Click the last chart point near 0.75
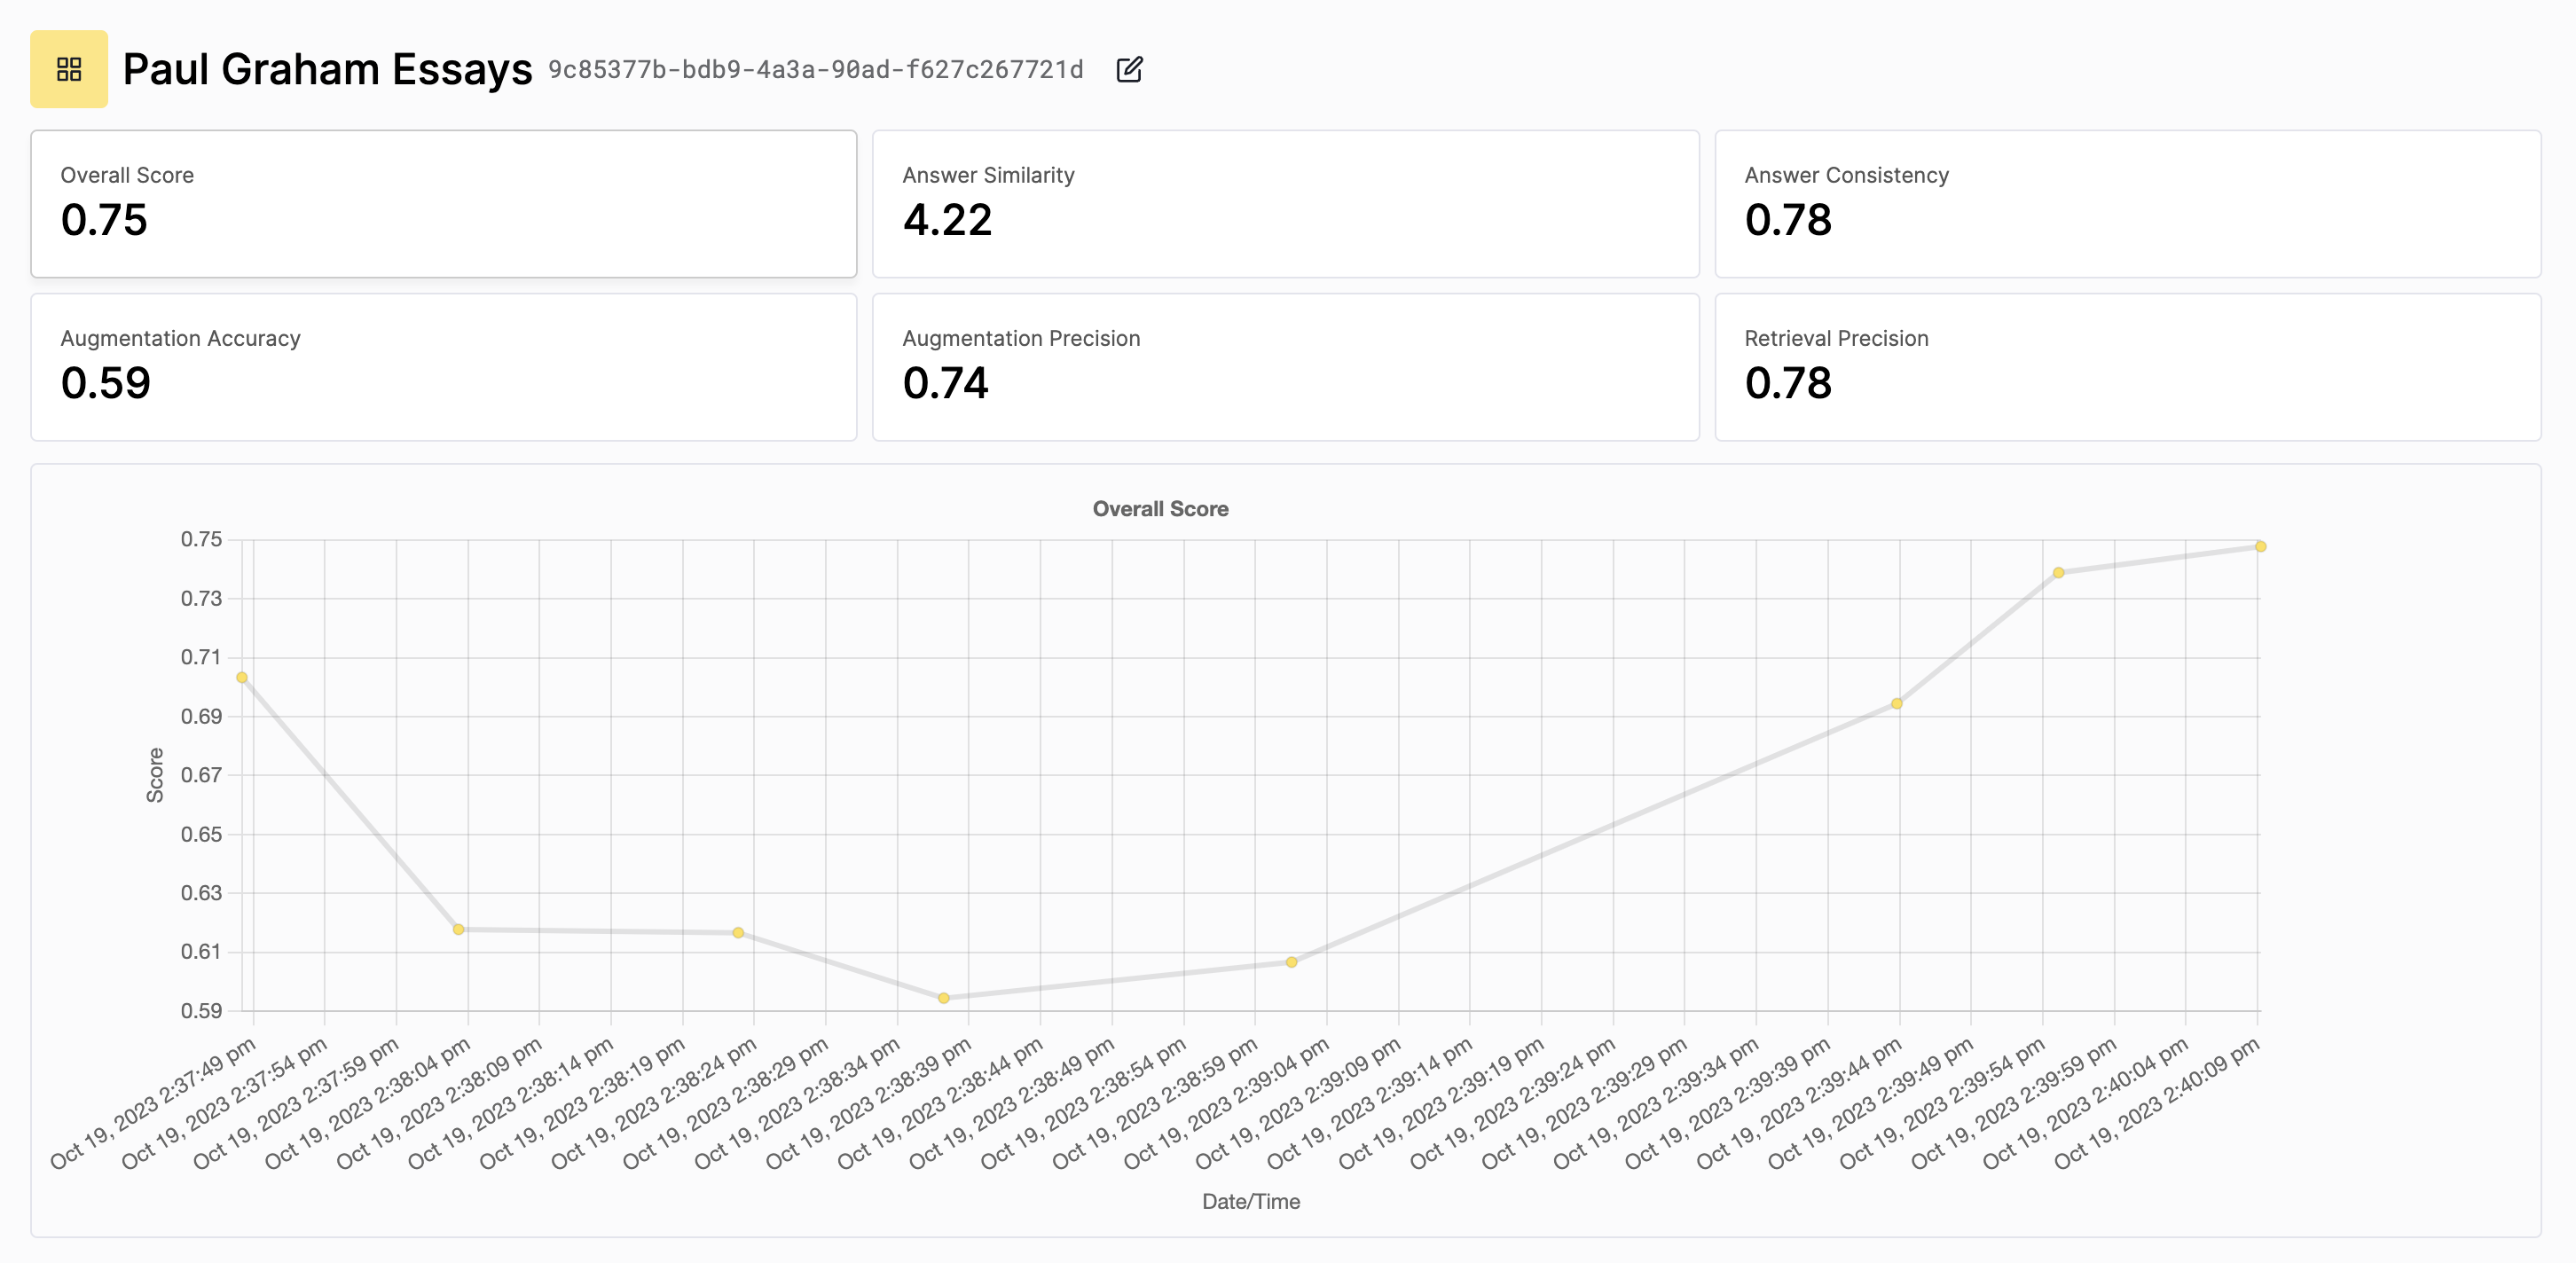This screenshot has width=2576, height=1263. 2261,546
